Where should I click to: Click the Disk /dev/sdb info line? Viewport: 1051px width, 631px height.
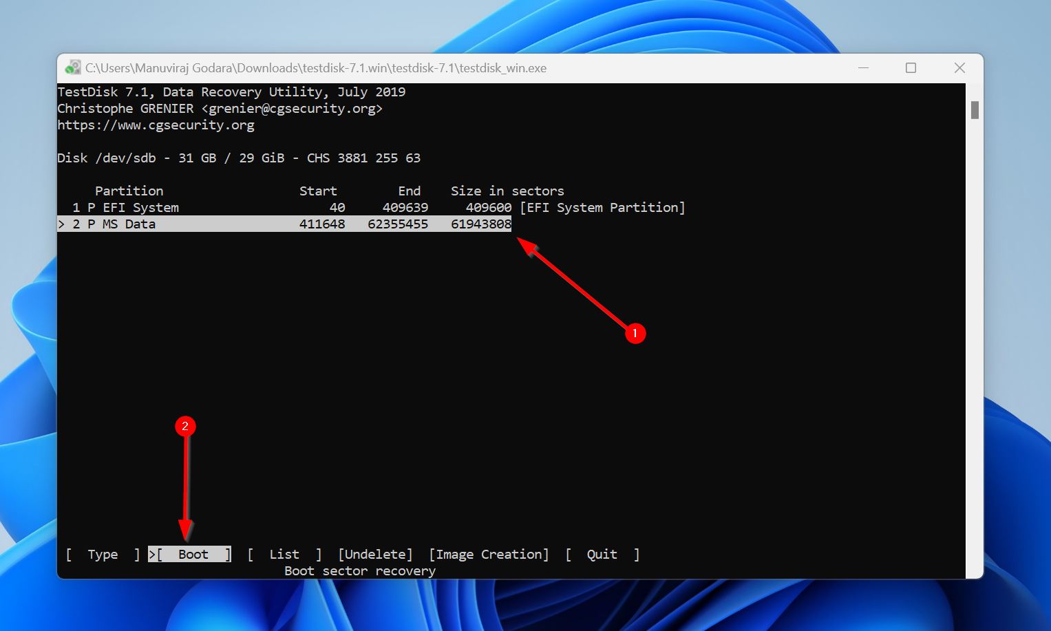click(239, 158)
